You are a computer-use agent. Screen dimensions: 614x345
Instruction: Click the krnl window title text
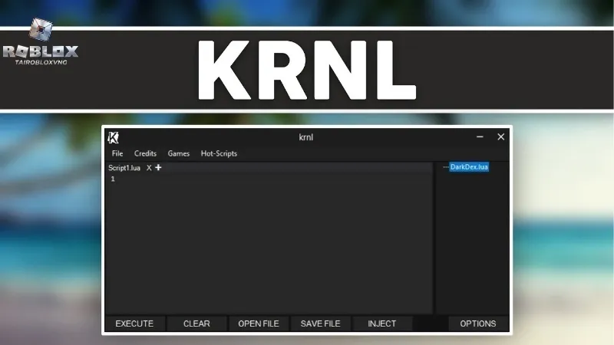(305, 137)
